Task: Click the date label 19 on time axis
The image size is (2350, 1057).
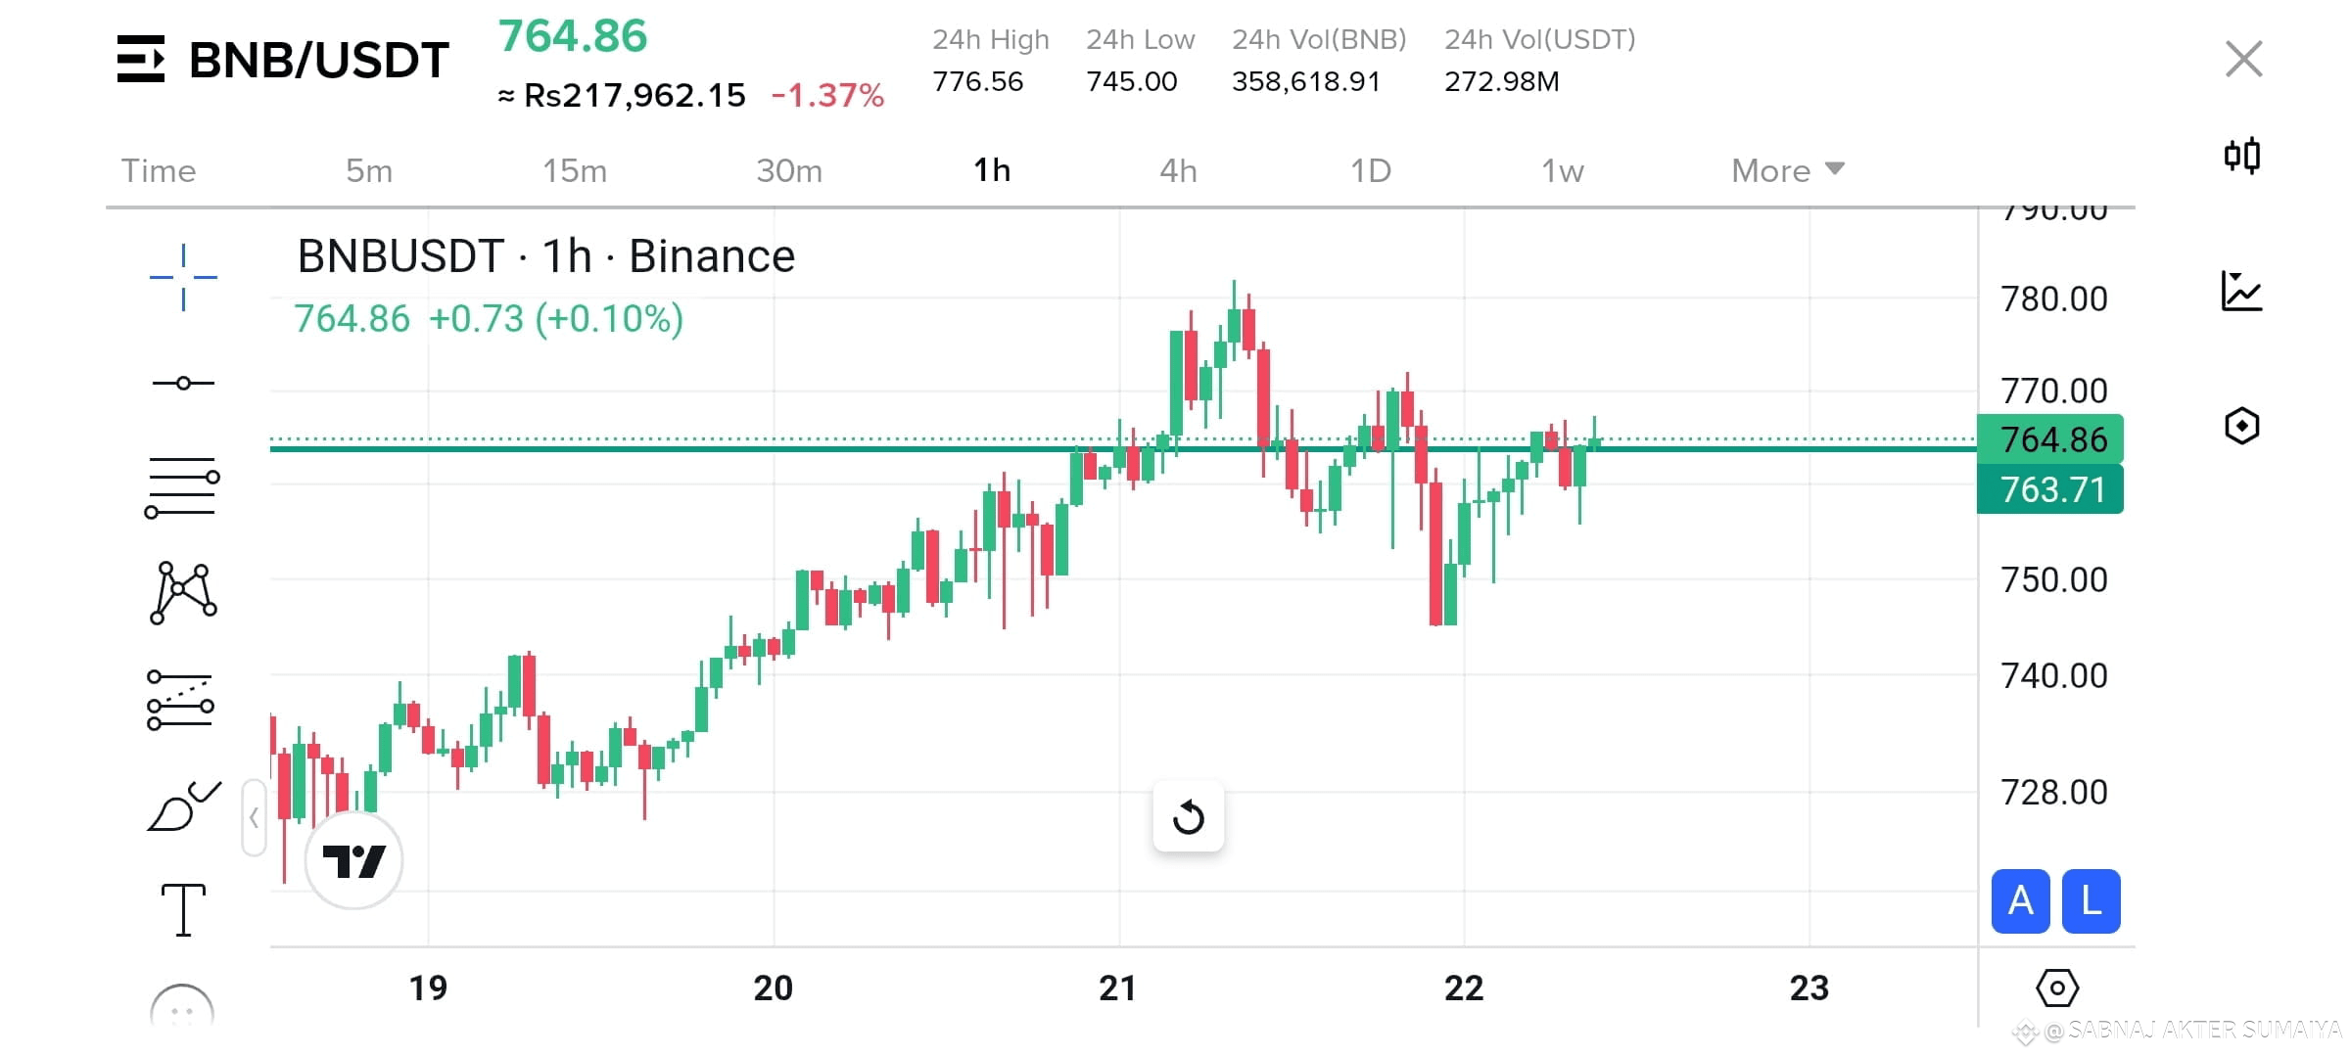Action: pos(428,988)
